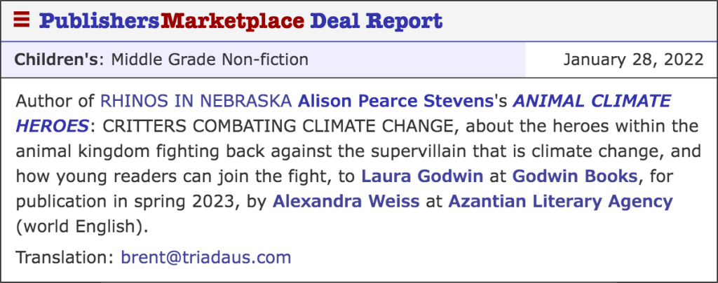Select Middle Grade Non-fiction subcategory
The width and height of the screenshot is (718, 283).
210,60
